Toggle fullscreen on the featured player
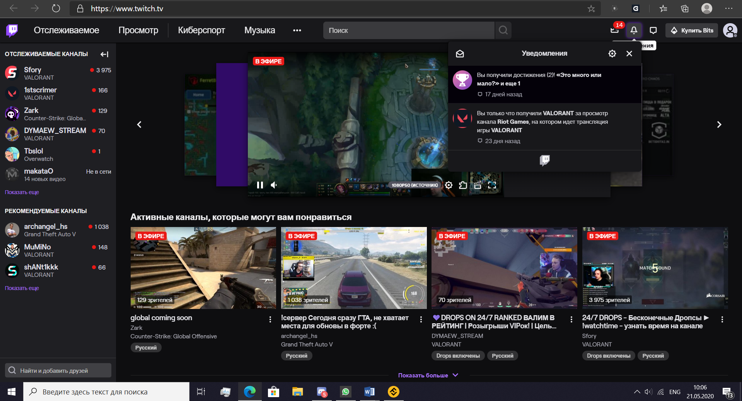The image size is (742, 401). point(492,185)
